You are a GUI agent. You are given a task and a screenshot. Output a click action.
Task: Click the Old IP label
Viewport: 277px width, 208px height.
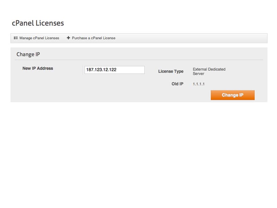coord(177,84)
